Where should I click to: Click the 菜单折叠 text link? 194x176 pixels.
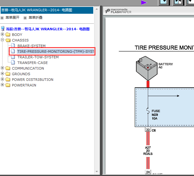(x=35, y=17)
